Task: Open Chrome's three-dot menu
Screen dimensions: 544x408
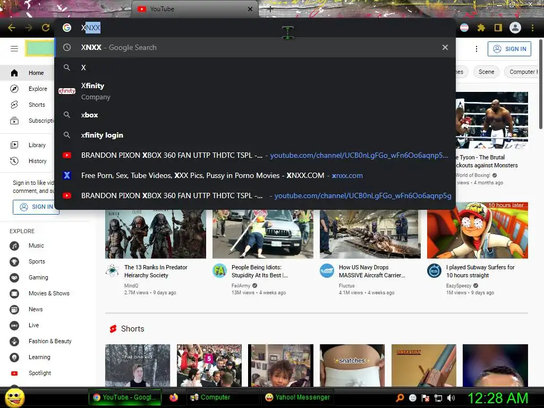Action: [532, 28]
